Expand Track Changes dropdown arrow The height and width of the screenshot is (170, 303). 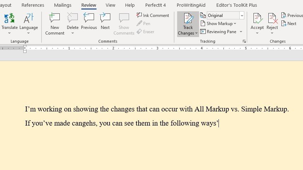(196, 33)
